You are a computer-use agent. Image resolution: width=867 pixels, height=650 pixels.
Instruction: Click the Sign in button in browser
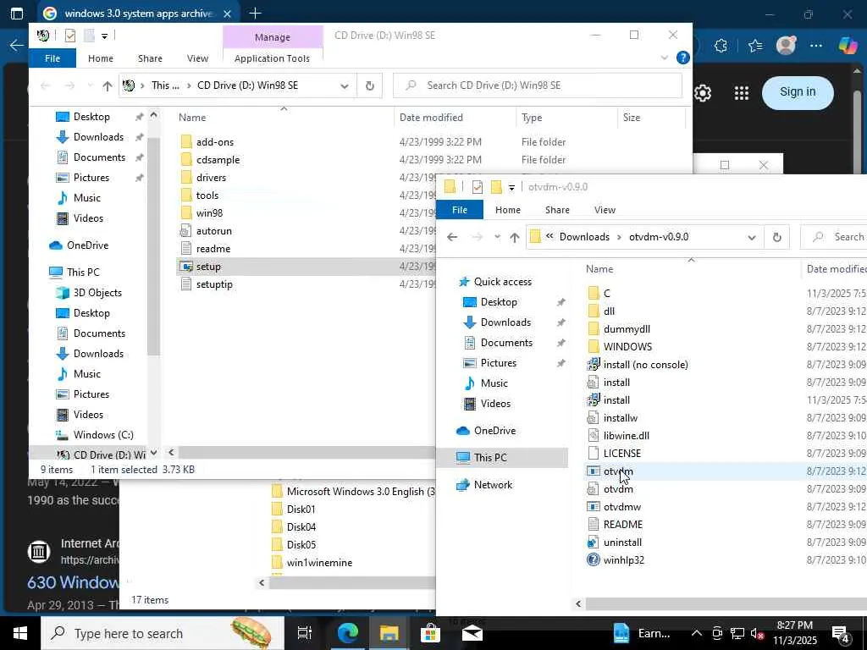[797, 91]
